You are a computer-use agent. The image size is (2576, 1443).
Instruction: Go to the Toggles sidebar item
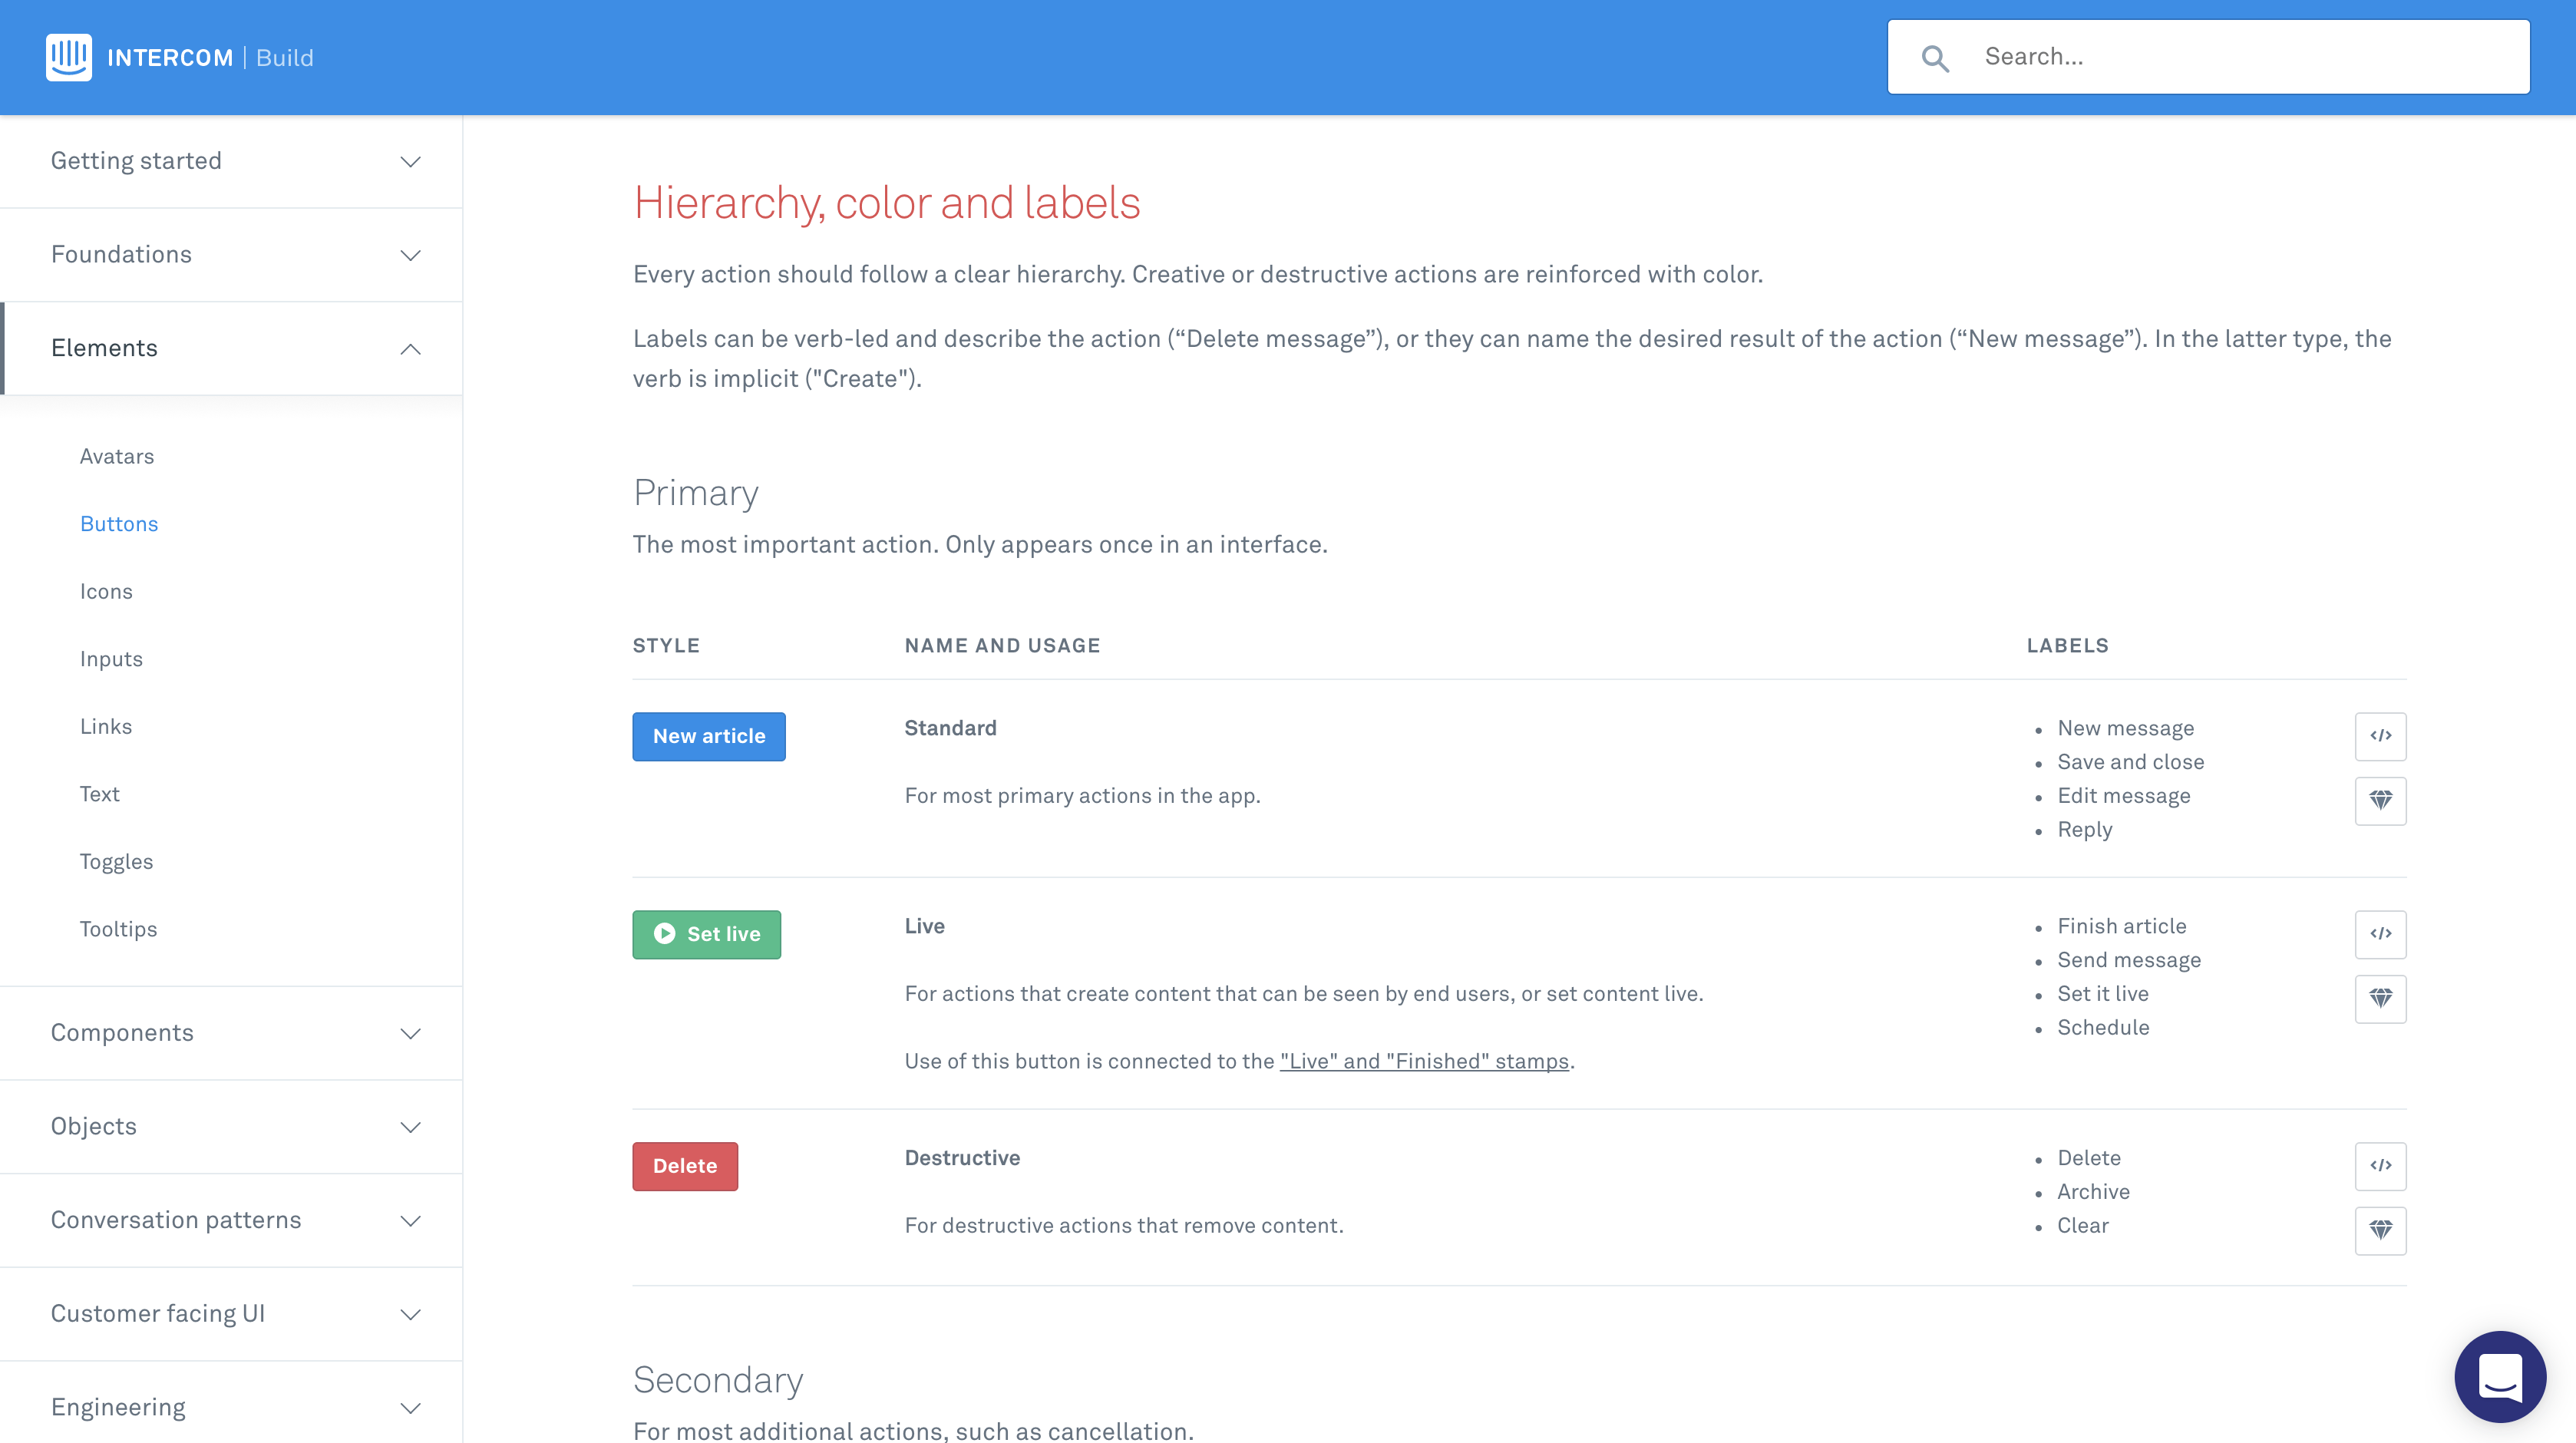(x=116, y=862)
